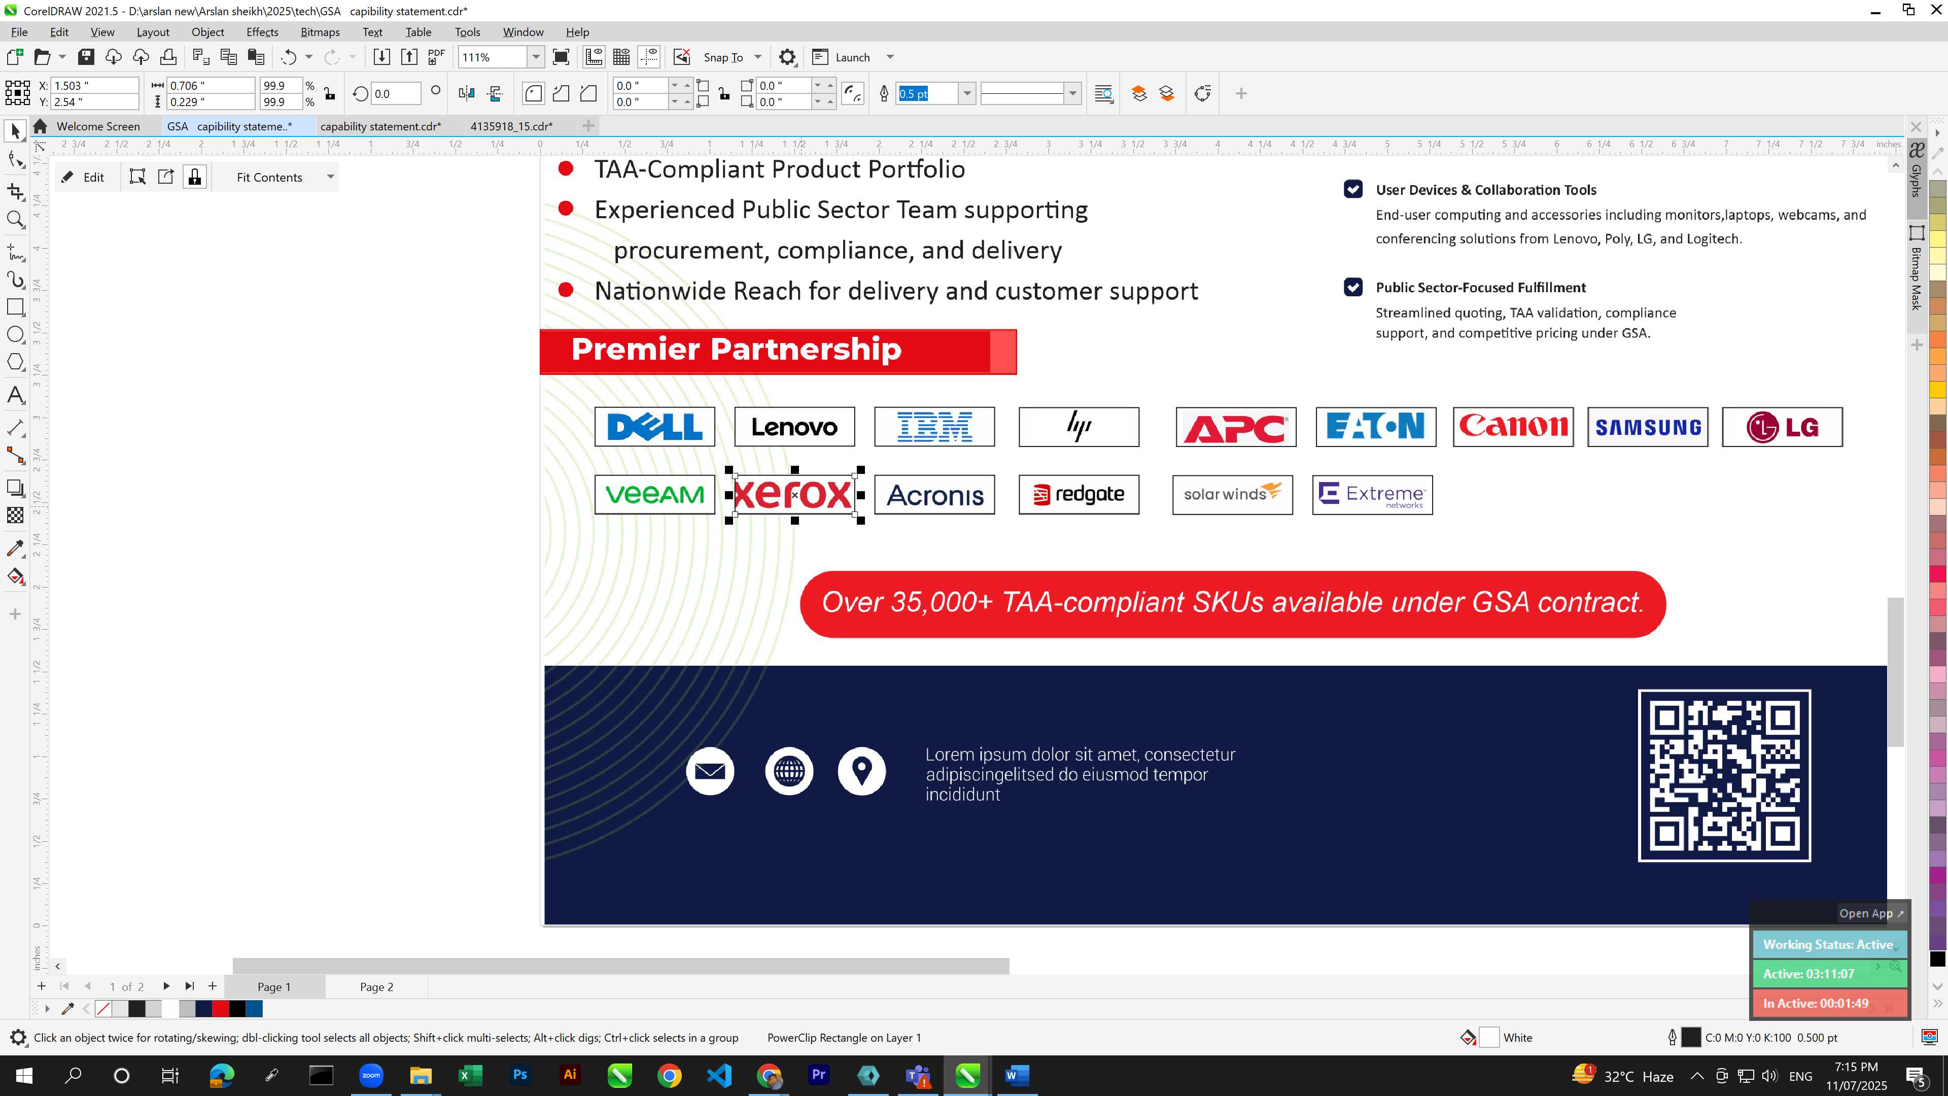Toggle the Scalloped corner option
1948x1096 pixels.
(561, 94)
